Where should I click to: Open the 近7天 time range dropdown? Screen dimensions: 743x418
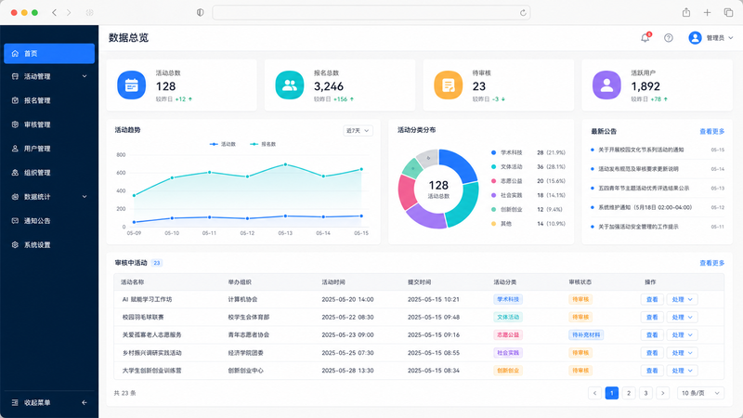358,131
